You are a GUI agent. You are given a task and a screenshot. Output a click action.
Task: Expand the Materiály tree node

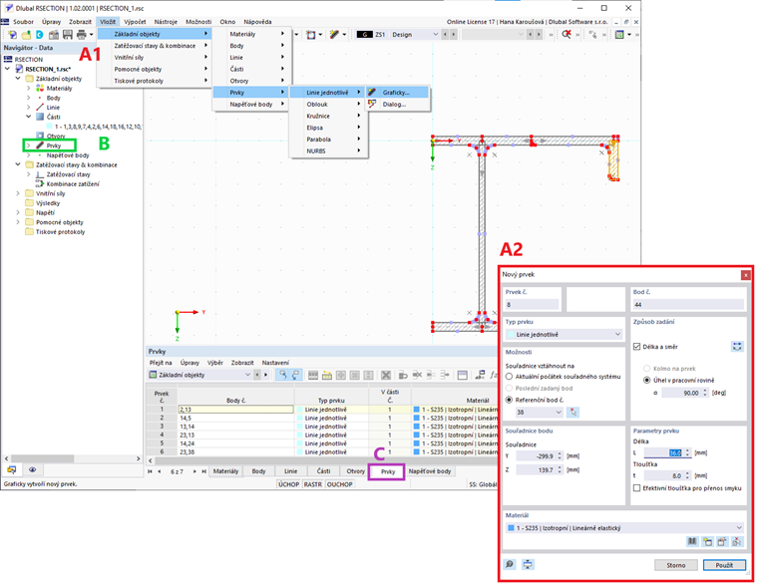click(x=29, y=89)
